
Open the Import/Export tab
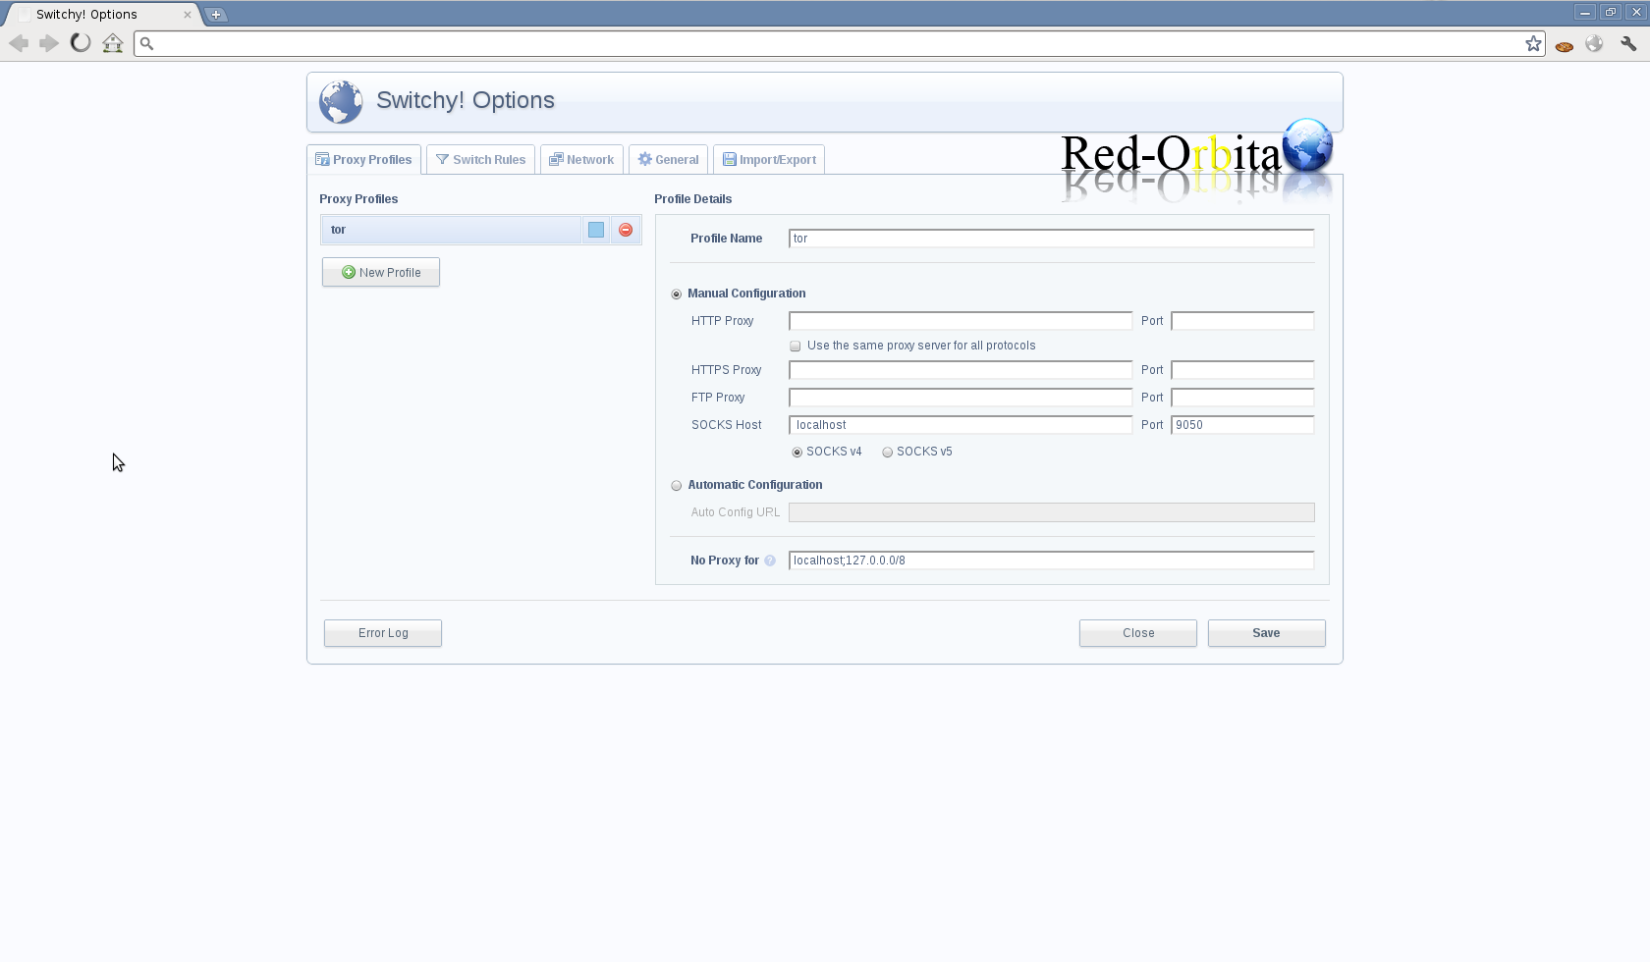point(769,160)
